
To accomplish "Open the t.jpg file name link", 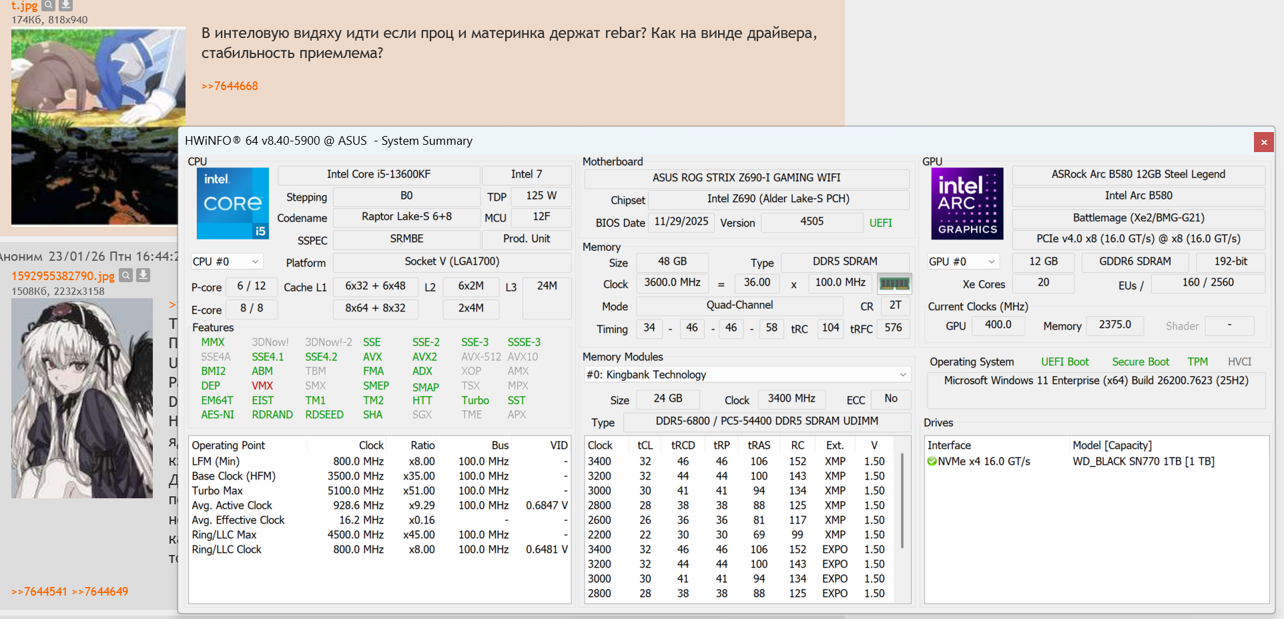I will tap(25, 6).
